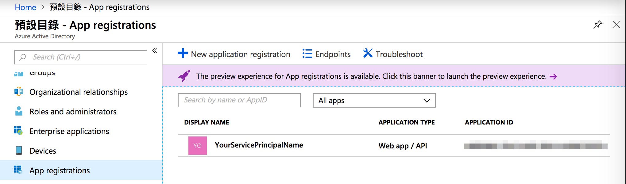Click the breadcrumb App registrations text
Screen dimensions: 626x184
tap(119, 7)
